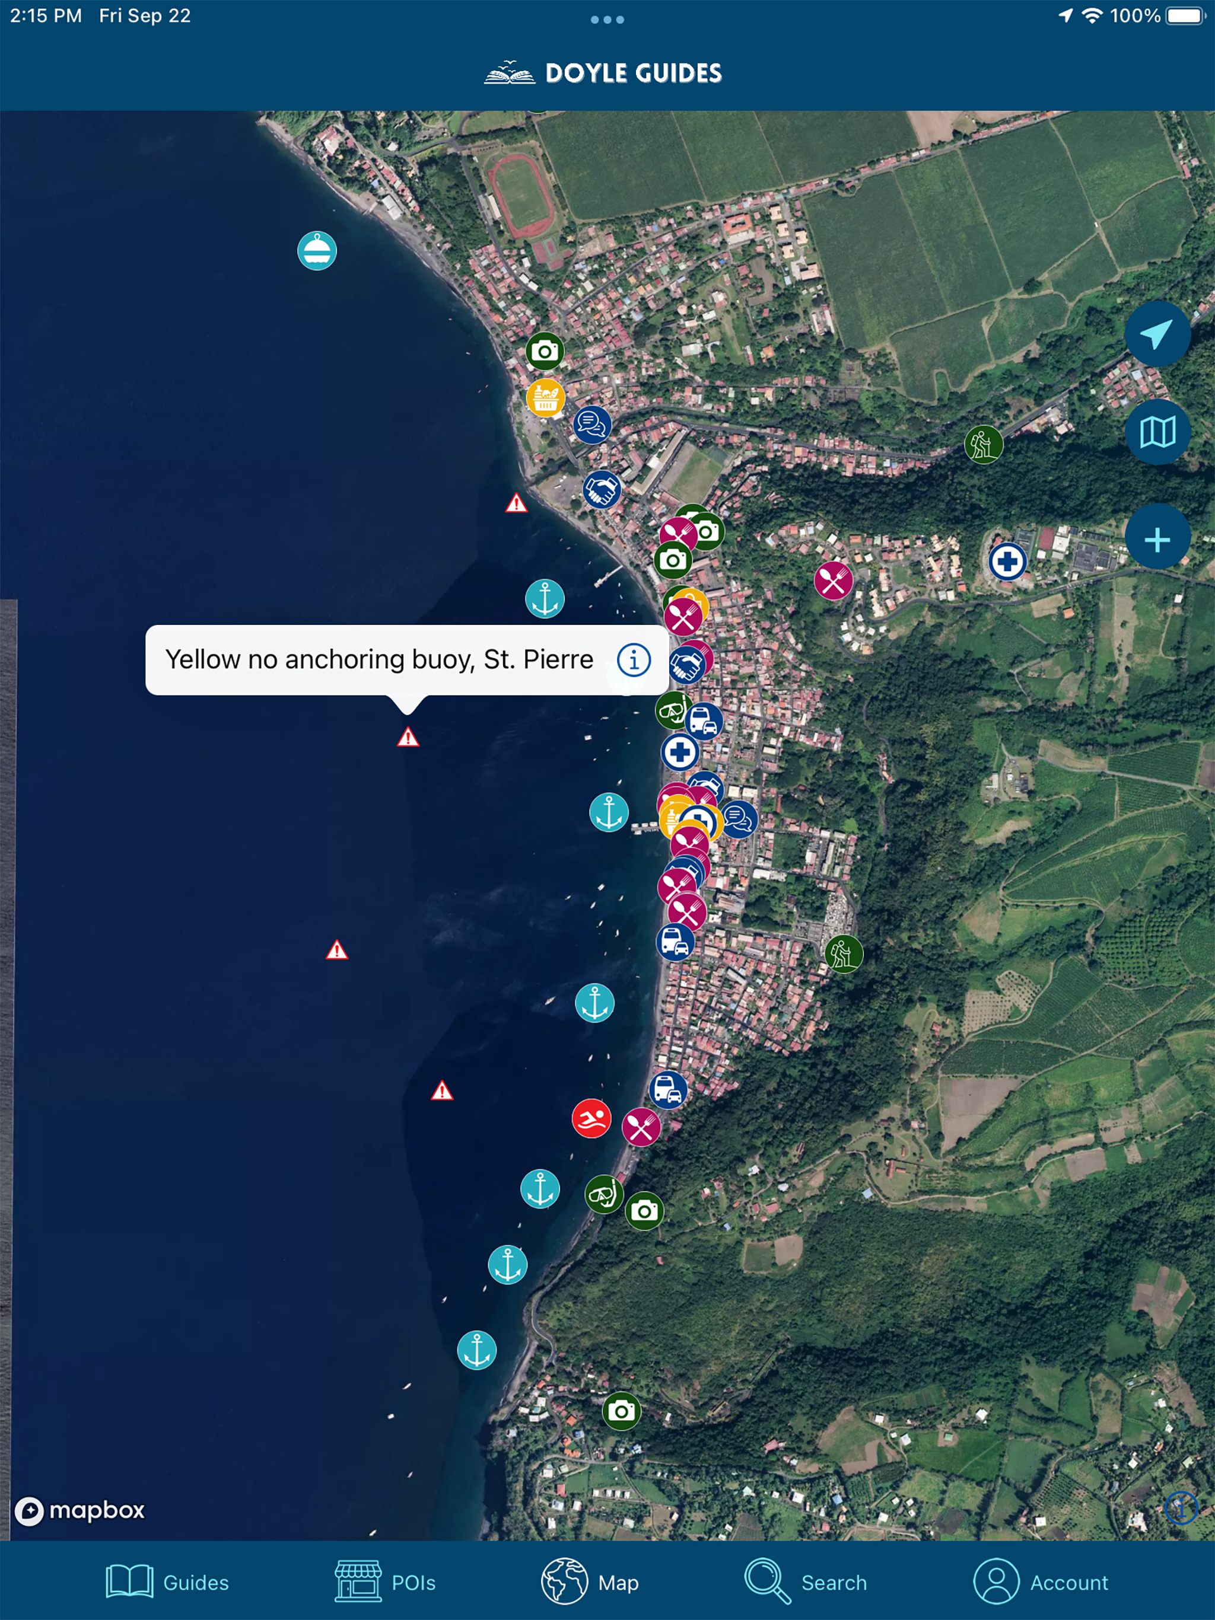Tap the Doyle Guides header logo
The width and height of the screenshot is (1215, 1620).
coord(603,72)
